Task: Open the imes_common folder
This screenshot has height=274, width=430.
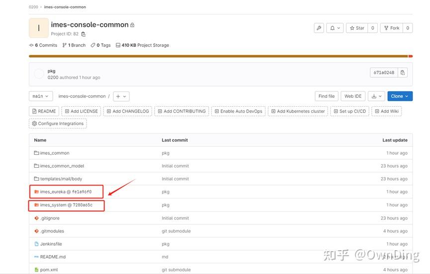Action: (x=55, y=153)
